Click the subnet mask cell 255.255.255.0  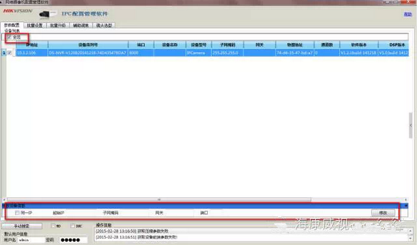(x=228, y=53)
